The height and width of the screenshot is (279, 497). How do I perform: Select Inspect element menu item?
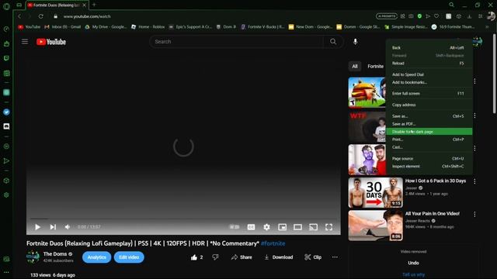click(429, 167)
